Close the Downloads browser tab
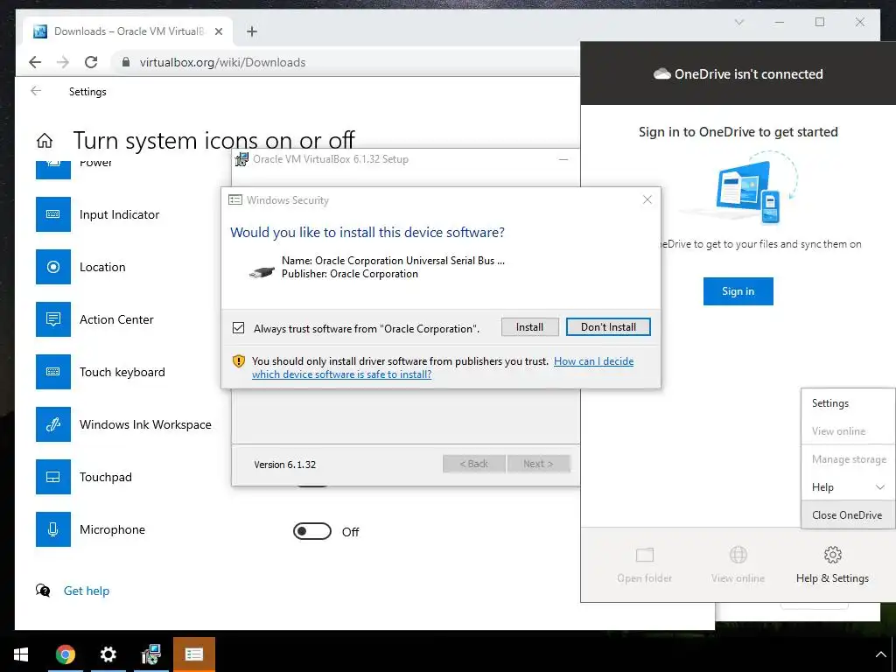Viewport: 896px width, 672px height. point(218,31)
